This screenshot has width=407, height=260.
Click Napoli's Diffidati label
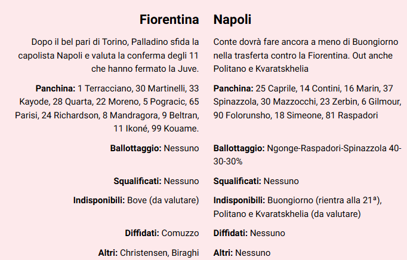(x=231, y=233)
